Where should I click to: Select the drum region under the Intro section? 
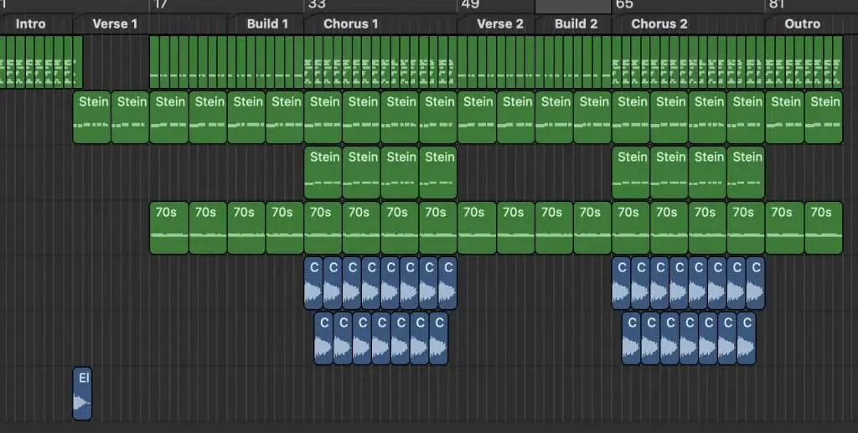point(41,62)
